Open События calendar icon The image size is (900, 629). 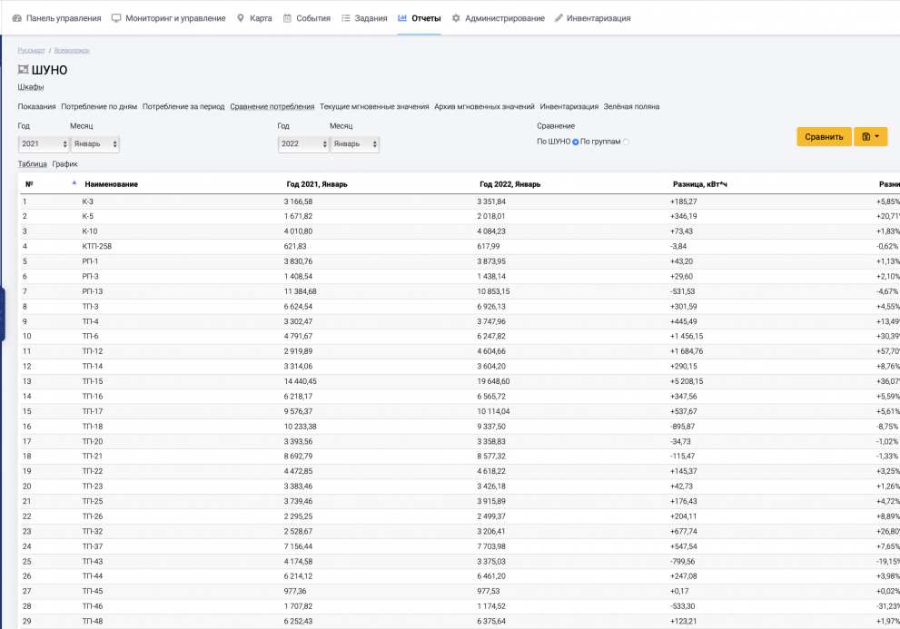pos(287,18)
